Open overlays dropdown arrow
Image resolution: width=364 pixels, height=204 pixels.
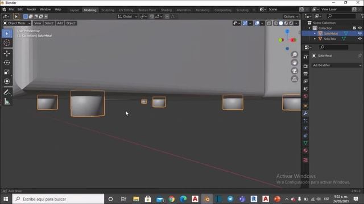click(262, 23)
